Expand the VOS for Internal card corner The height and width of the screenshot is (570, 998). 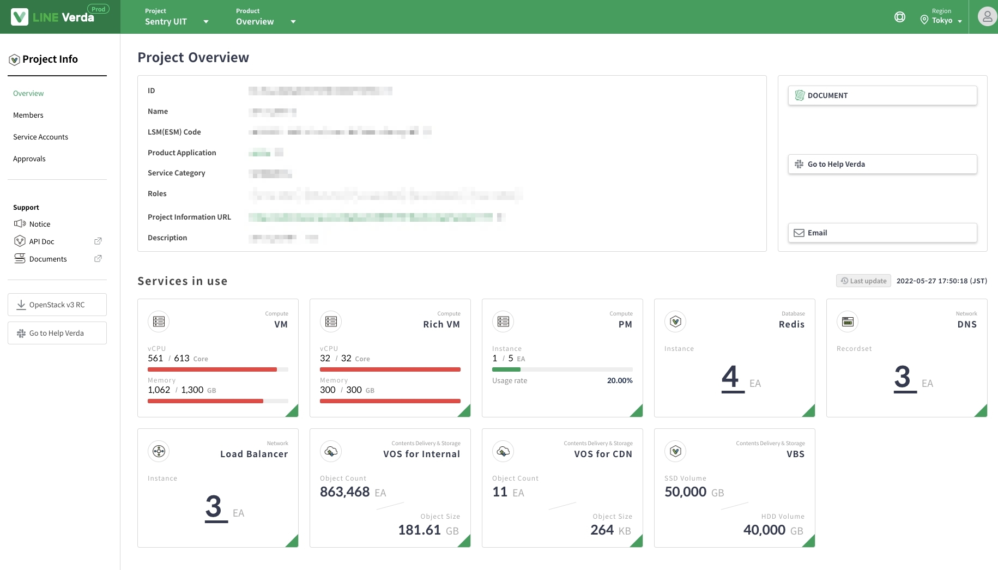pyautogui.click(x=465, y=542)
